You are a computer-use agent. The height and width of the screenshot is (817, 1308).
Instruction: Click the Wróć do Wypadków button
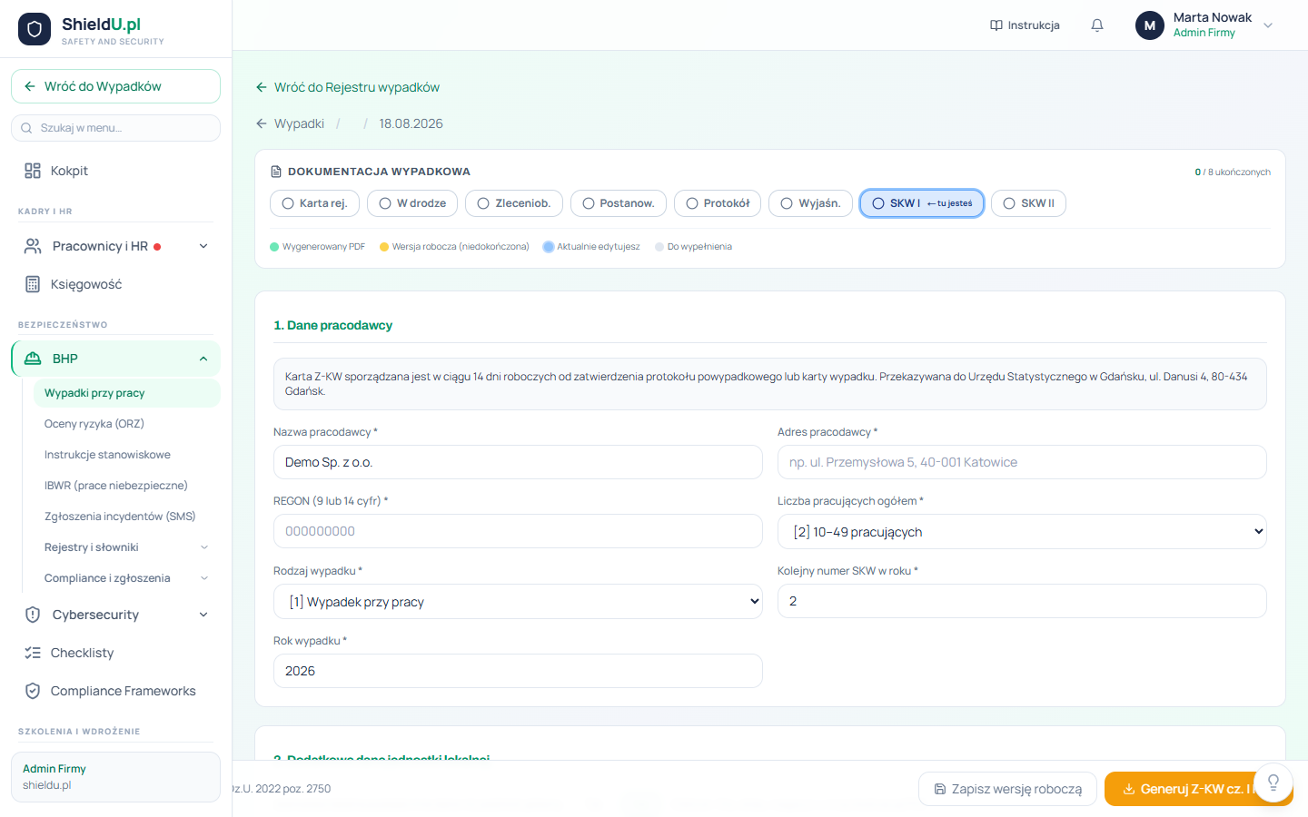coord(115,86)
